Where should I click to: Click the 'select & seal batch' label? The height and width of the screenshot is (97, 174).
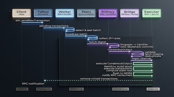tap(88, 30)
